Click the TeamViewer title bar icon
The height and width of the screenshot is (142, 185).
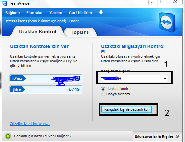[5, 3]
